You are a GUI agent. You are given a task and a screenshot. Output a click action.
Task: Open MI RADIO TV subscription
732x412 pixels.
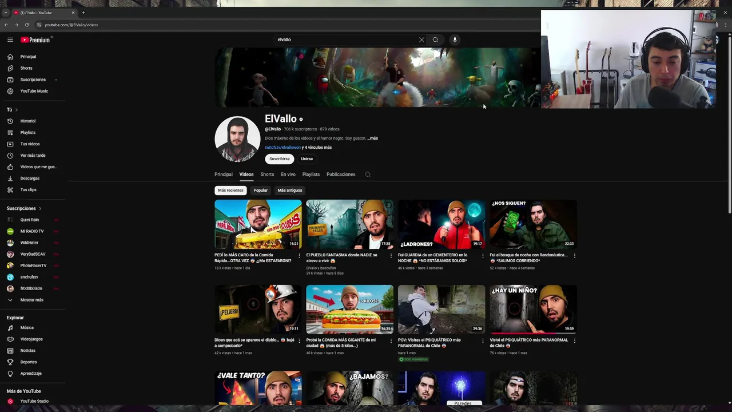31,231
